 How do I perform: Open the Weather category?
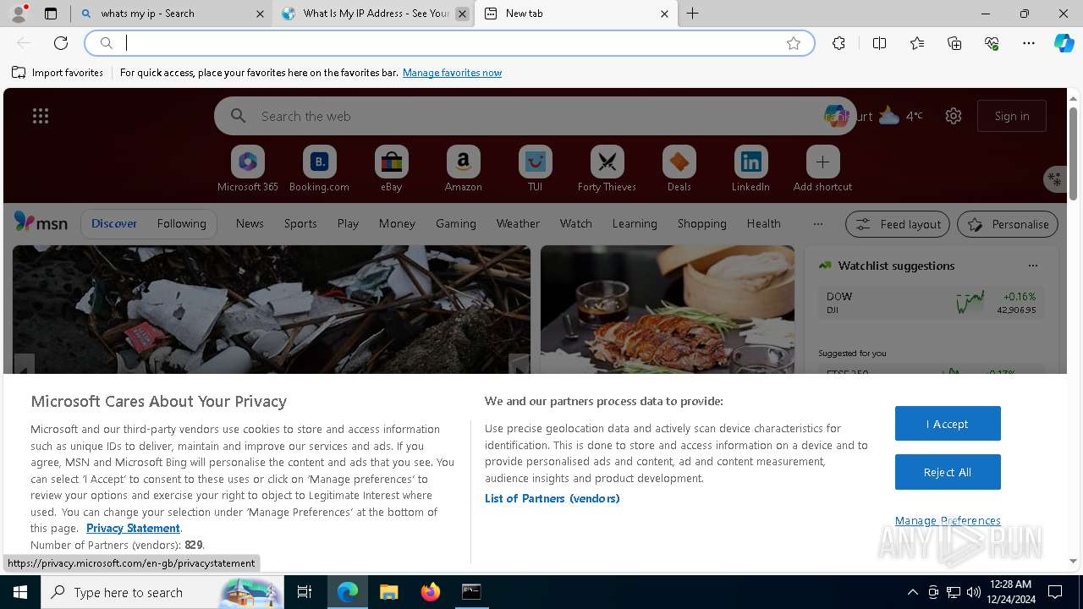[x=518, y=223]
